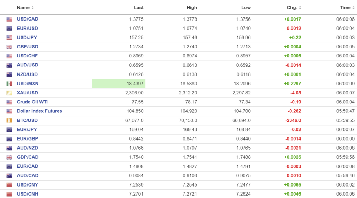This screenshot has width=357, height=198.
Task: Click the High column header
Action: click(192, 8)
